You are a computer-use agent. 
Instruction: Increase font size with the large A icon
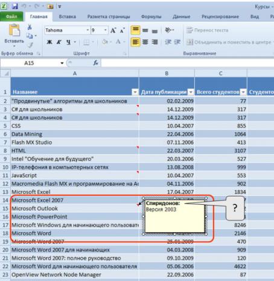113,30
